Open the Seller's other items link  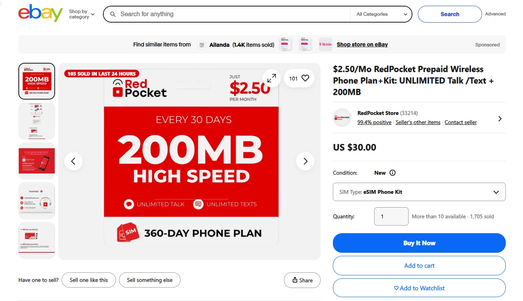[x=418, y=123]
